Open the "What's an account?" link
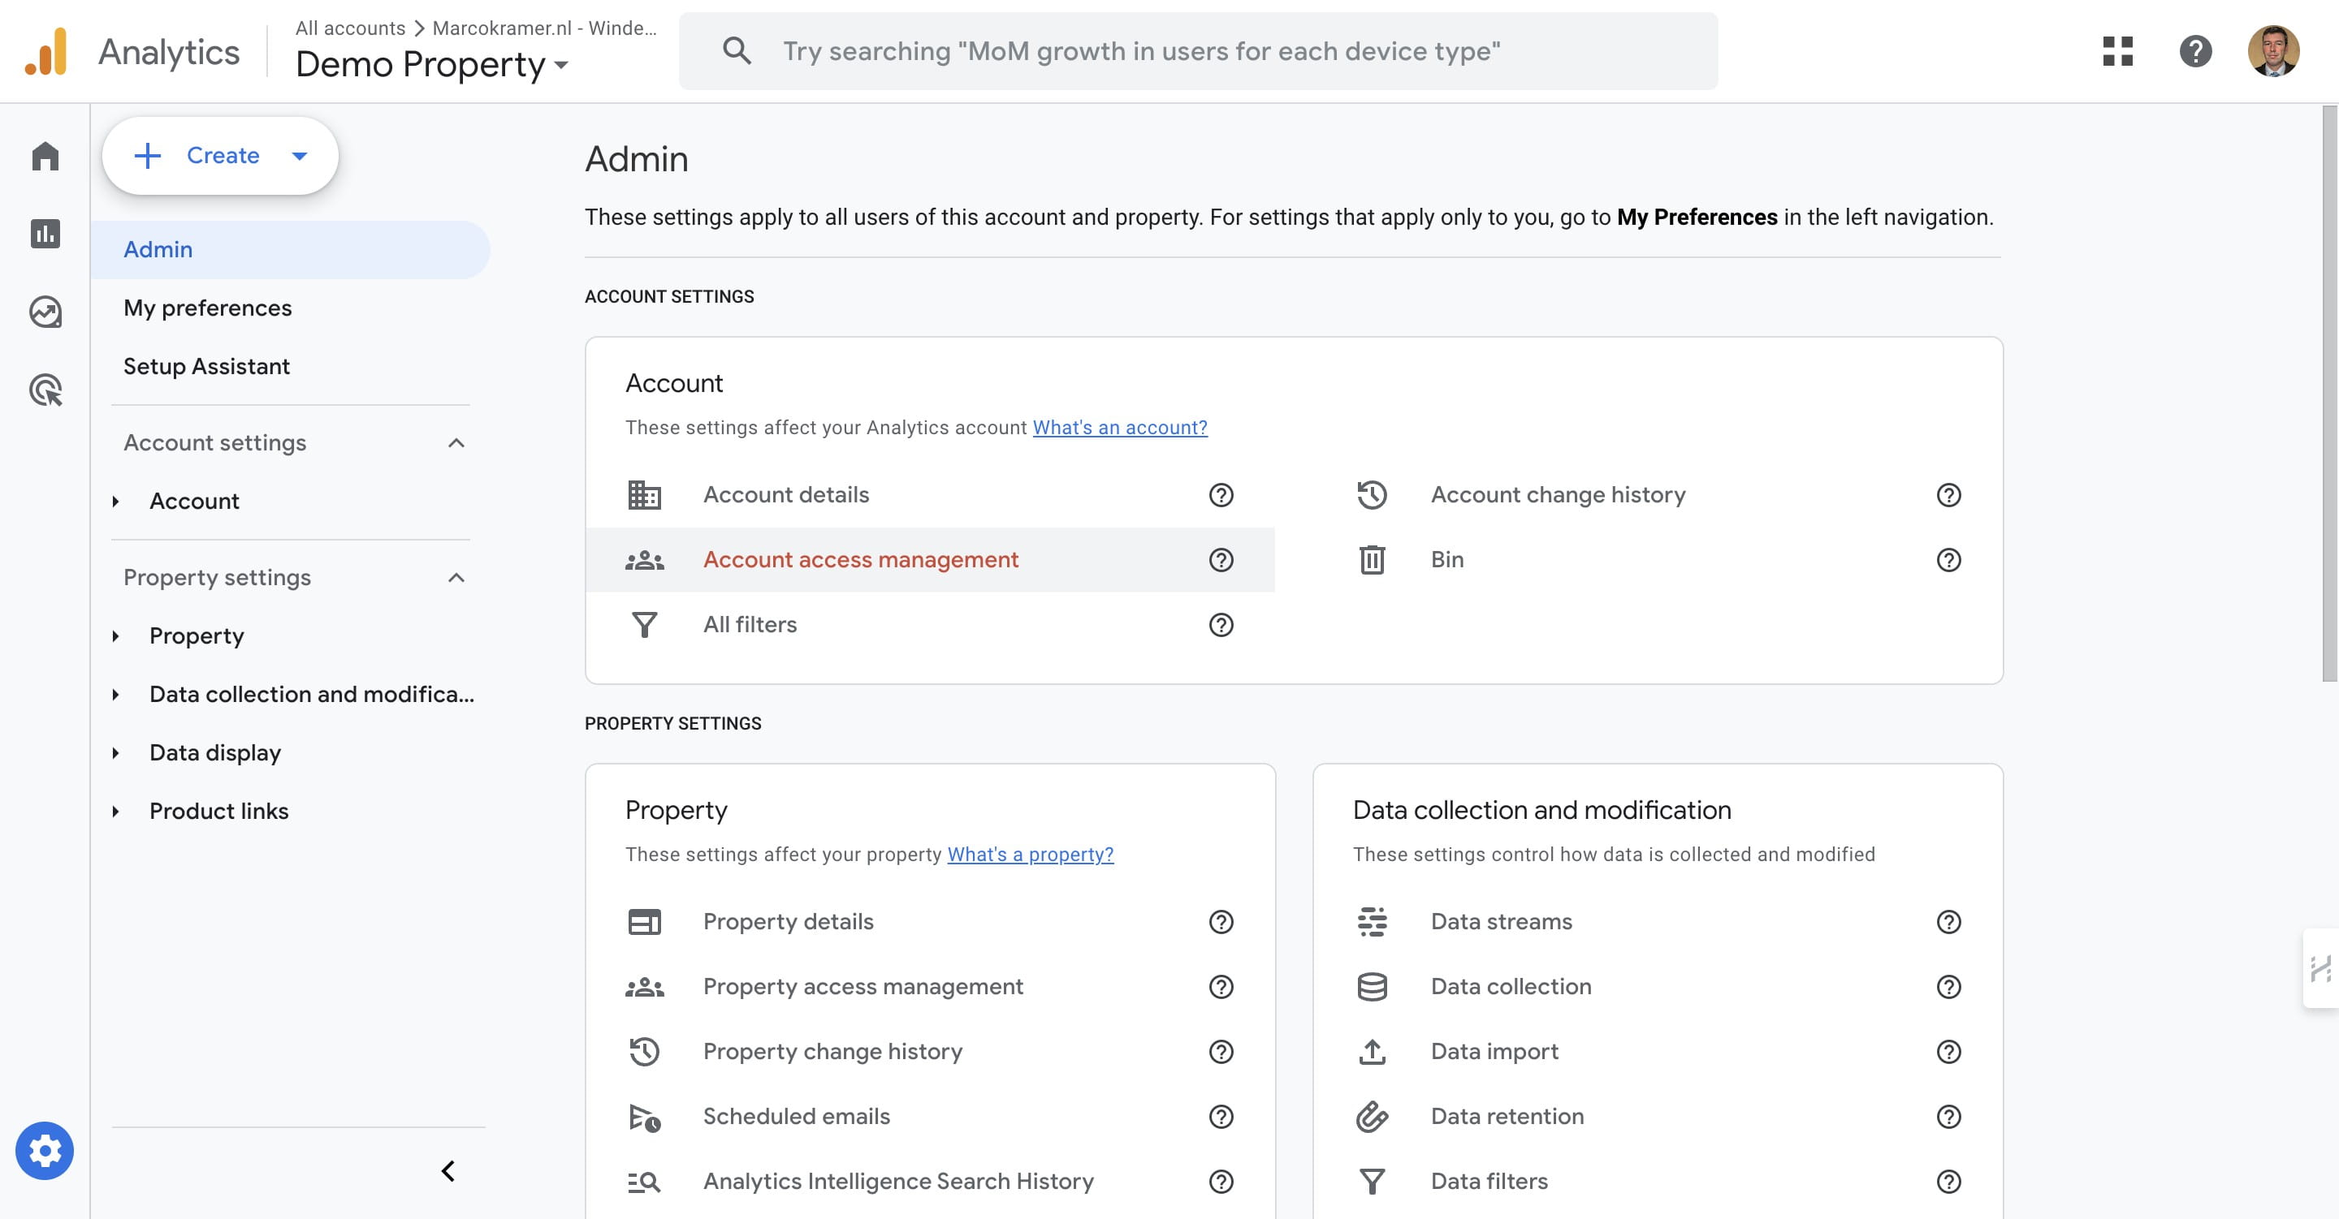 tap(1120, 428)
